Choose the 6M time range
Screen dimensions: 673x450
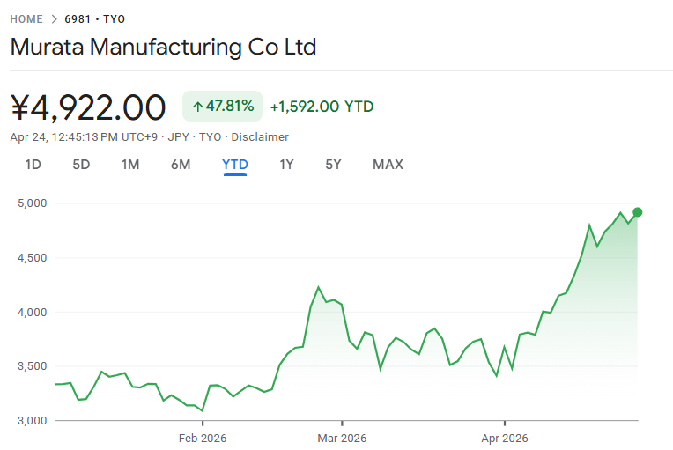181,165
